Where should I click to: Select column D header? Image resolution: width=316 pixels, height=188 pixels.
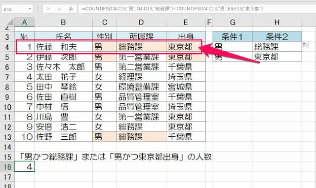[x=141, y=22]
